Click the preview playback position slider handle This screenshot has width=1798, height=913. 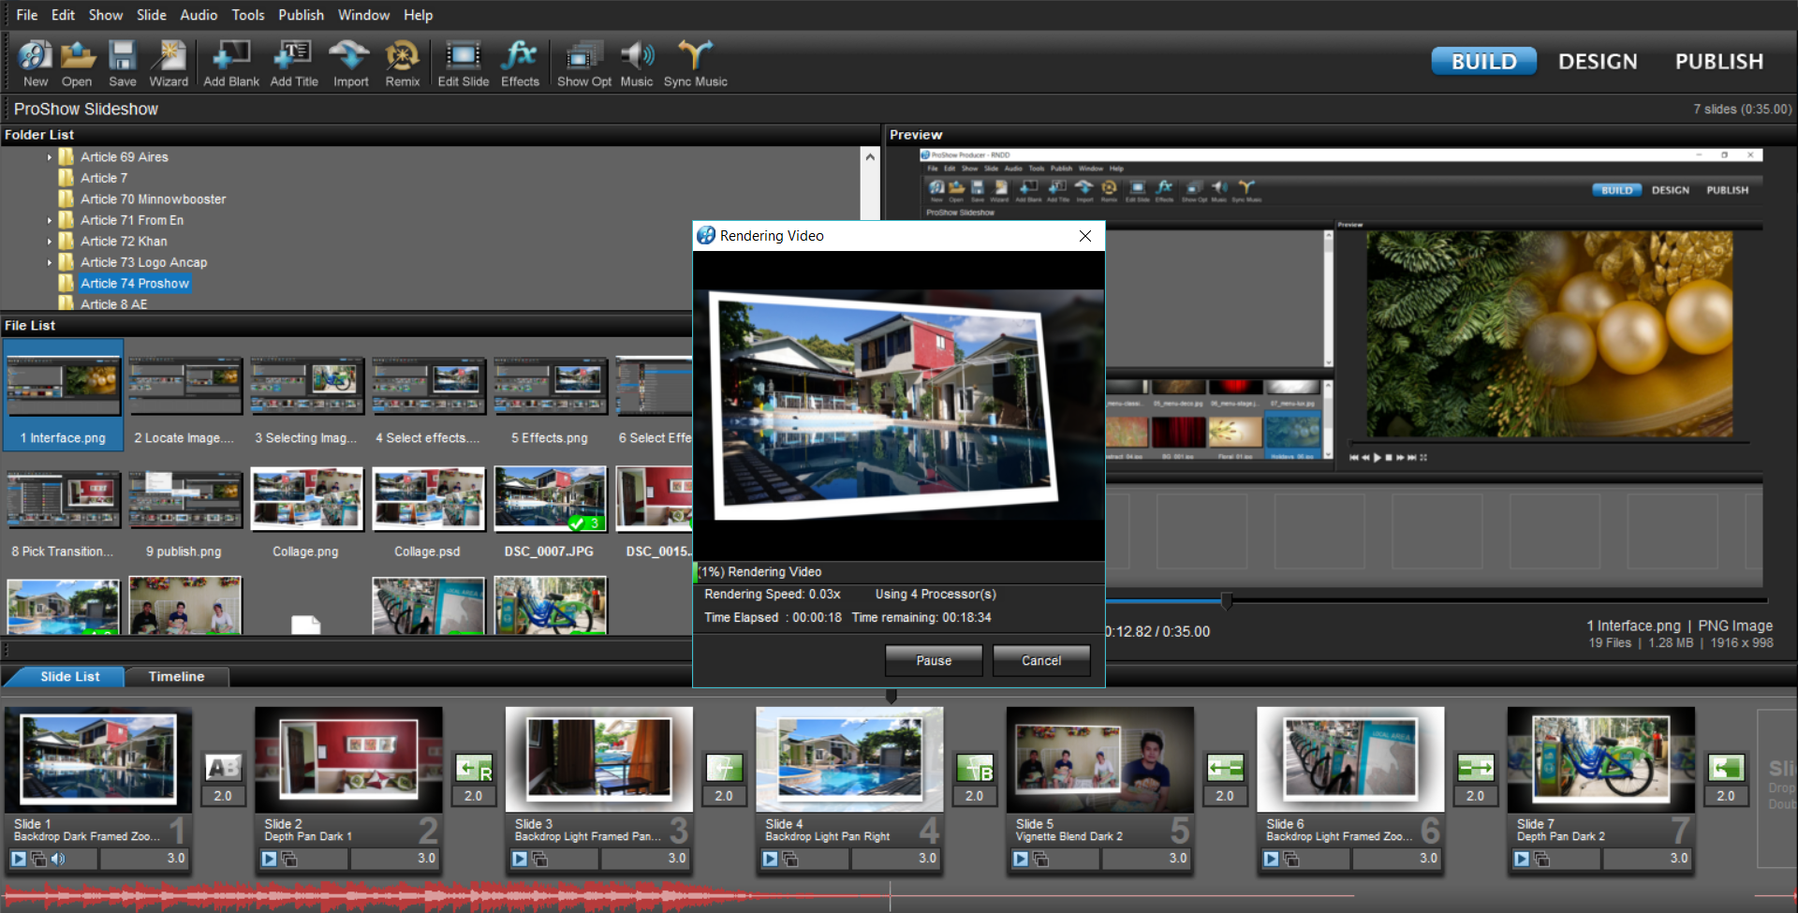[x=1227, y=600]
